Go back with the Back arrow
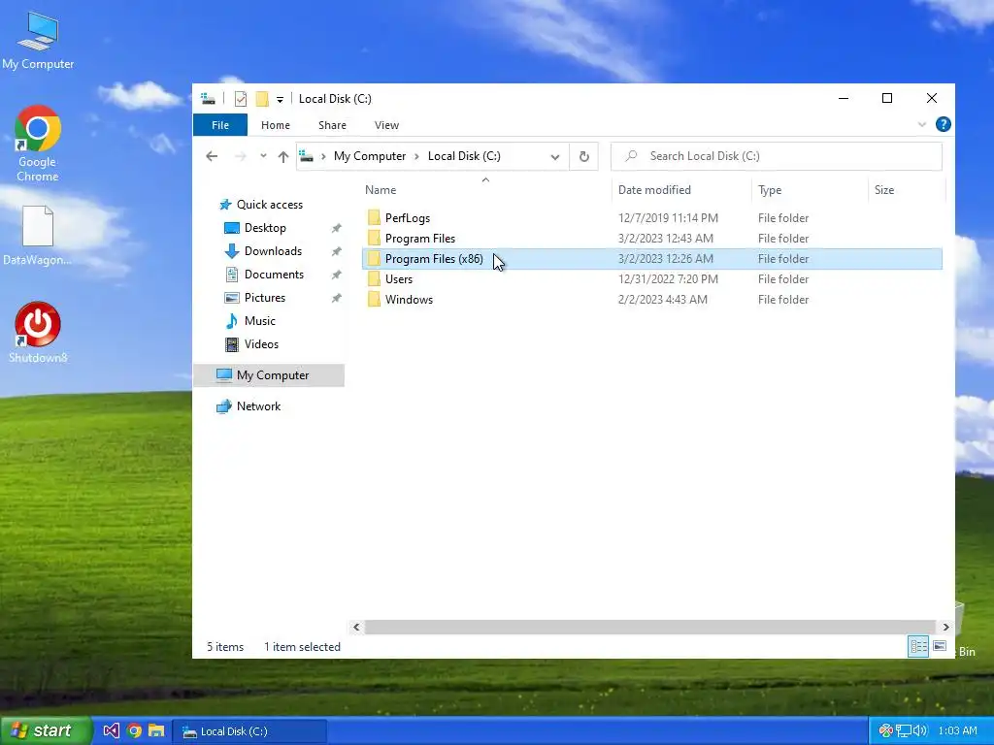 pos(212,156)
